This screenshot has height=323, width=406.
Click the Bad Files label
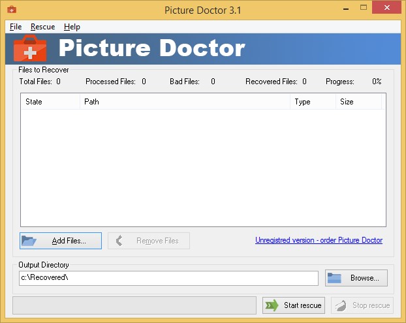point(185,82)
